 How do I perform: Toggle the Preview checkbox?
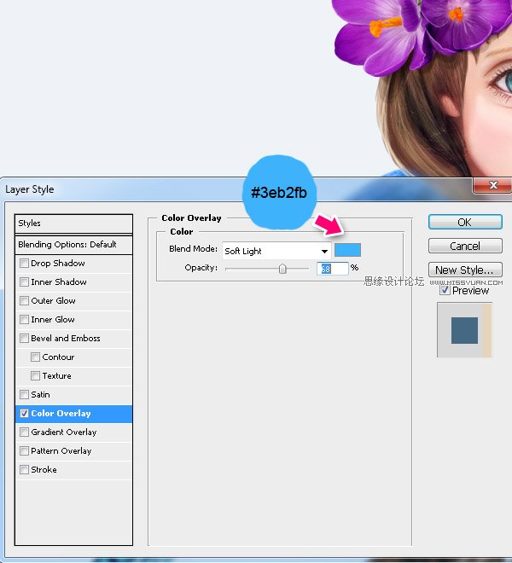click(445, 290)
